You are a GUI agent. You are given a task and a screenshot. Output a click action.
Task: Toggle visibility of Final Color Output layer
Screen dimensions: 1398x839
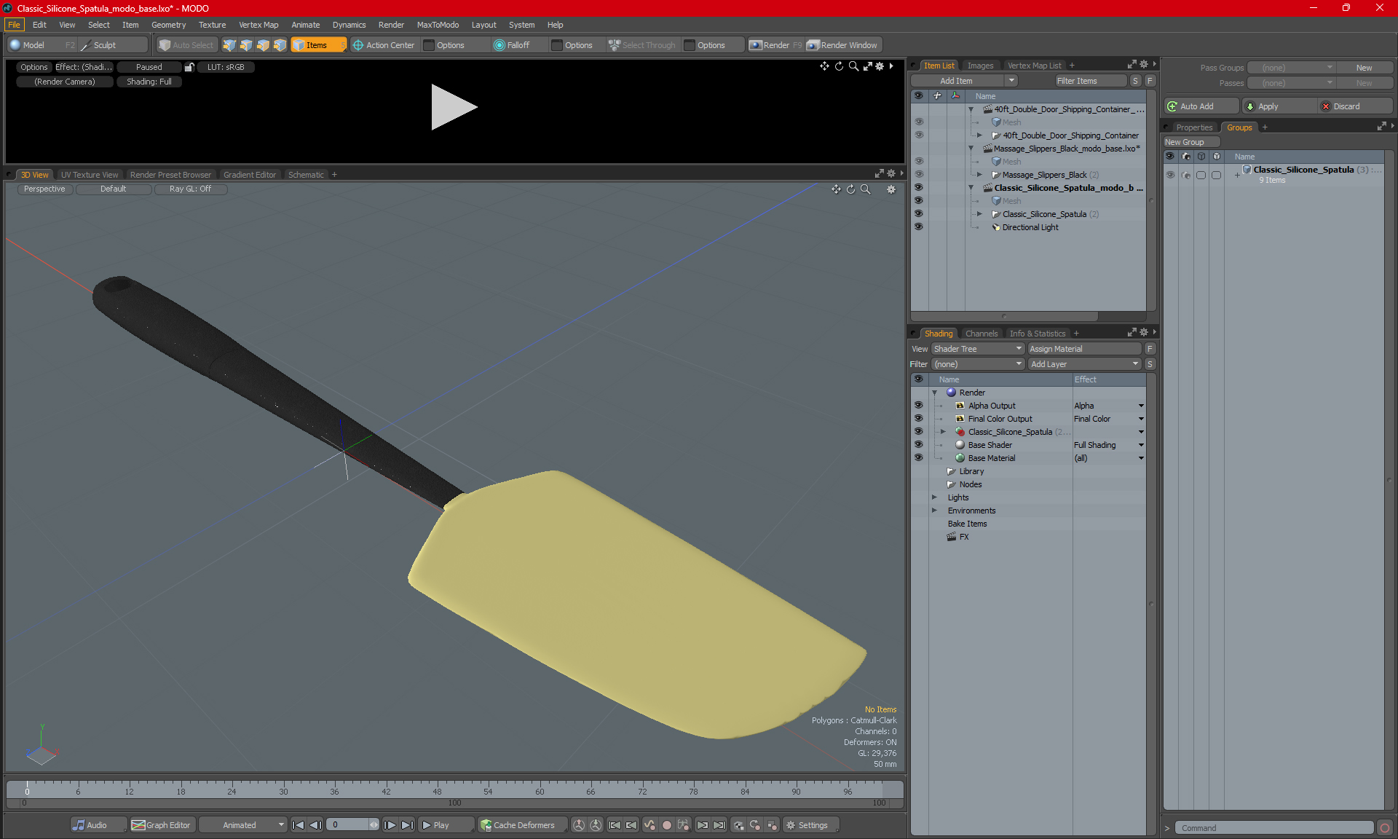click(x=919, y=419)
